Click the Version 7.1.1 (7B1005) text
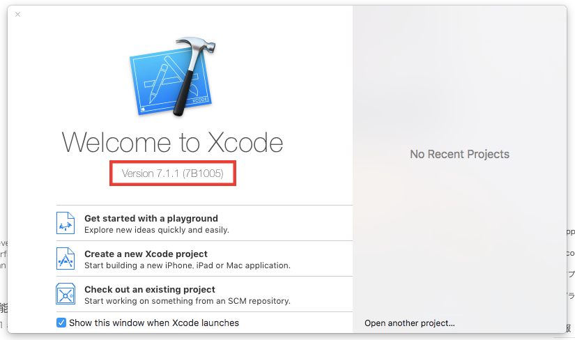Image resolution: width=575 pixels, height=340 pixels. pyautogui.click(x=173, y=173)
